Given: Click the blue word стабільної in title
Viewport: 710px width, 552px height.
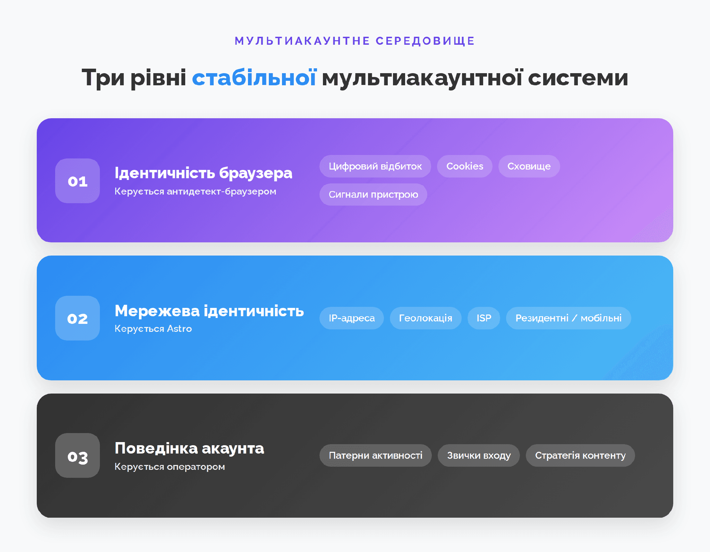Looking at the screenshot, I should point(254,77).
